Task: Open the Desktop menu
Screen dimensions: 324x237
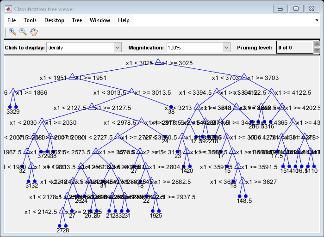Action: (x=54, y=20)
